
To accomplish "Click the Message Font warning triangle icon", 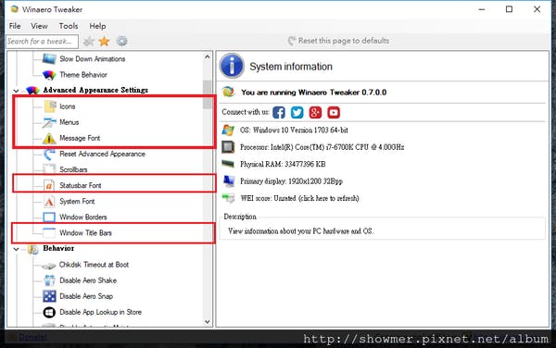I will point(49,139).
